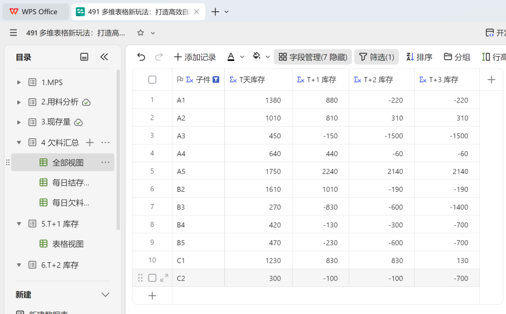Click value 2240 in row A5
The width and height of the screenshot is (506, 314).
(x=330, y=172)
